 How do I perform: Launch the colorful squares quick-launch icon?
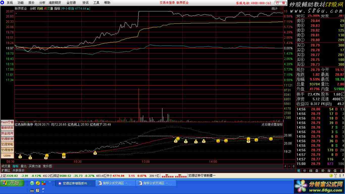(x=44, y=183)
